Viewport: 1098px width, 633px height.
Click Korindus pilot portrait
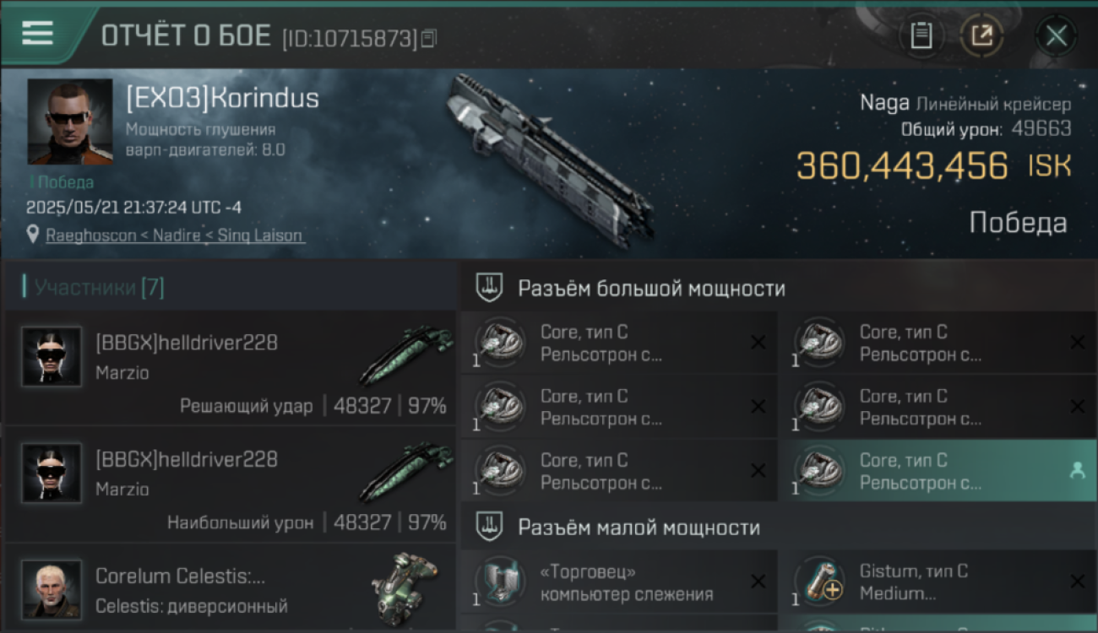coord(70,122)
